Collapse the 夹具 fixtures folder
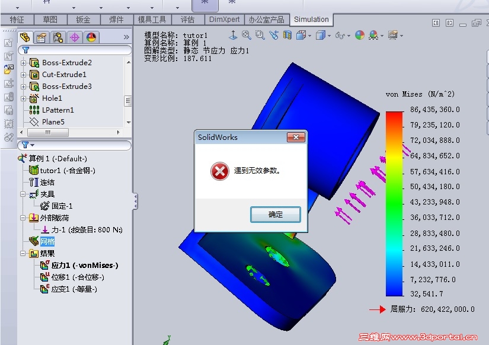This screenshot has width=489, height=345. point(23,194)
